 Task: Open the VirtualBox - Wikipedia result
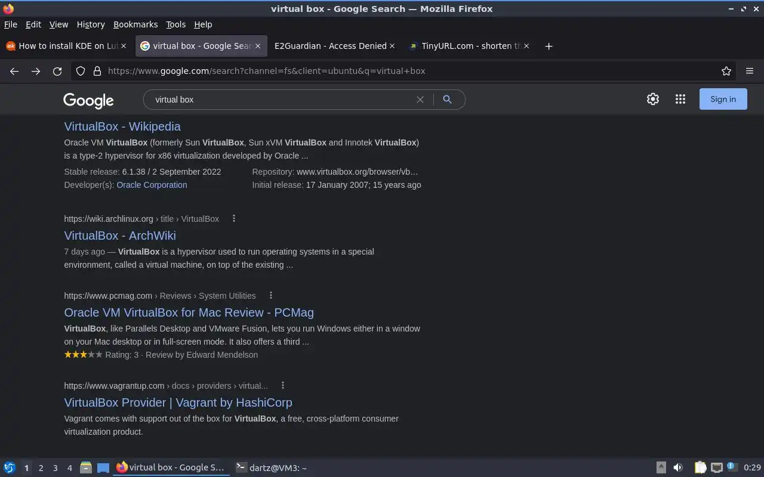(122, 126)
